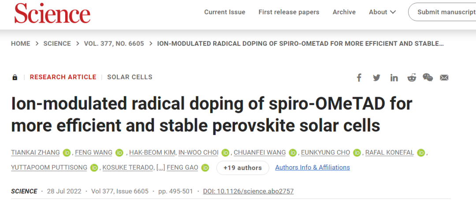Open Authors Info & Affiliations link
Screen dimensions: 476x200
(x=312, y=167)
